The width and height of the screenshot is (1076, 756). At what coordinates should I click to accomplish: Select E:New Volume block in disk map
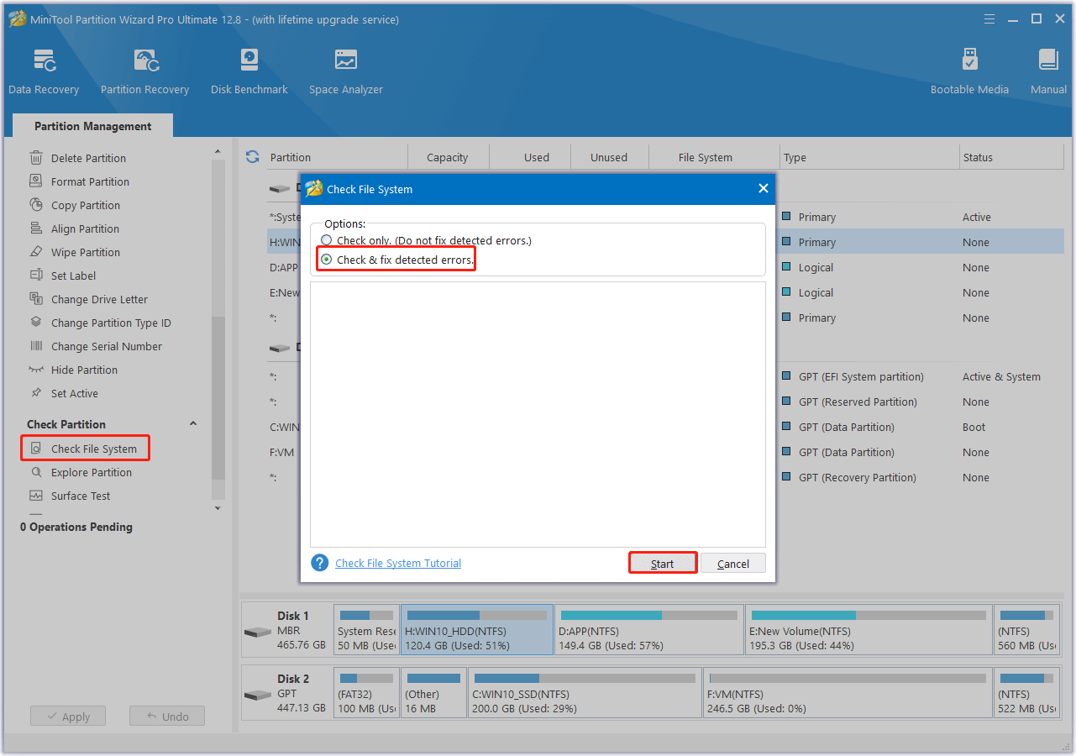coord(869,630)
